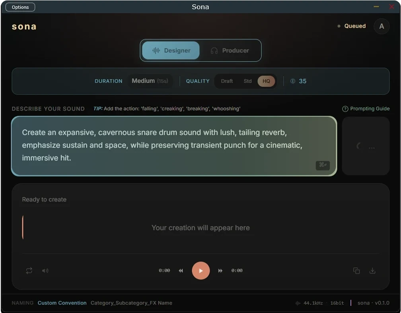This screenshot has width=401, height=313.
Task: Select Draft quality
Action: pos(227,81)
